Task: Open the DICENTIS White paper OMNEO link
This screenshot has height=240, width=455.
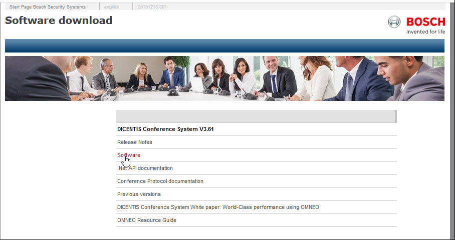Action: coord(218,207)
